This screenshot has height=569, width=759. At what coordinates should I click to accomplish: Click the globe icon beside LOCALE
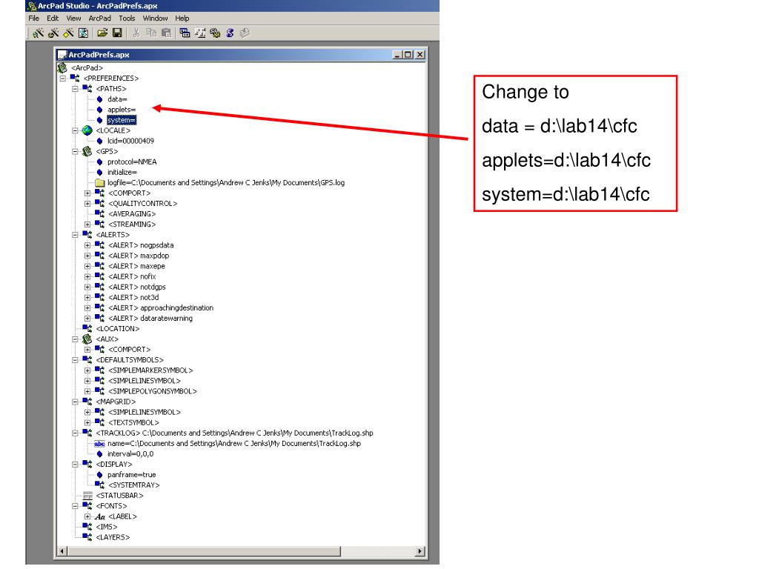87,130
